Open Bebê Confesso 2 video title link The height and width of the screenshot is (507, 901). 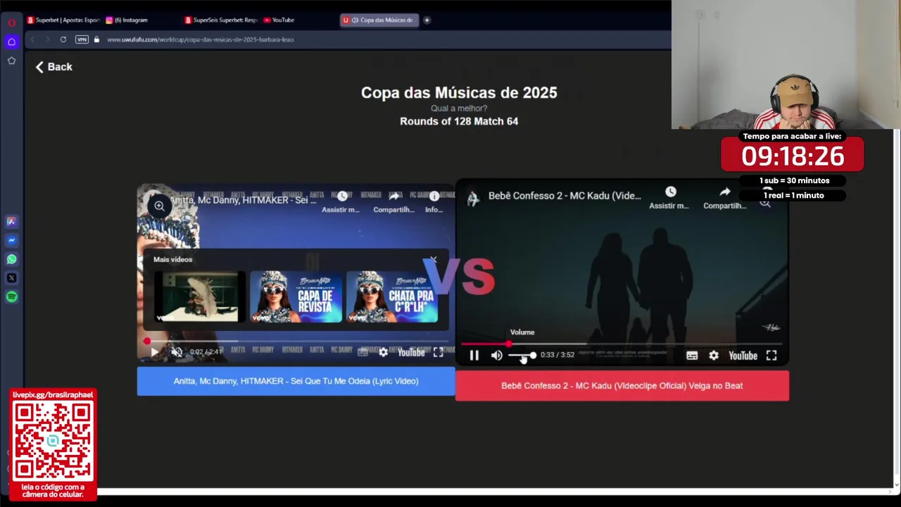[x=565, y=196]
